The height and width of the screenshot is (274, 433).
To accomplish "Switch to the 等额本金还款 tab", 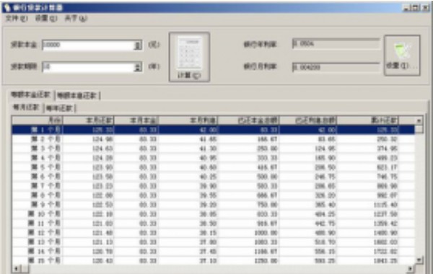I will tap(30, 95).
